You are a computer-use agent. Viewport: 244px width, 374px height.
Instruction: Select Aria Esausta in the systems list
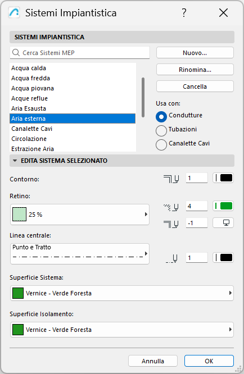click(x=73, y=108)
